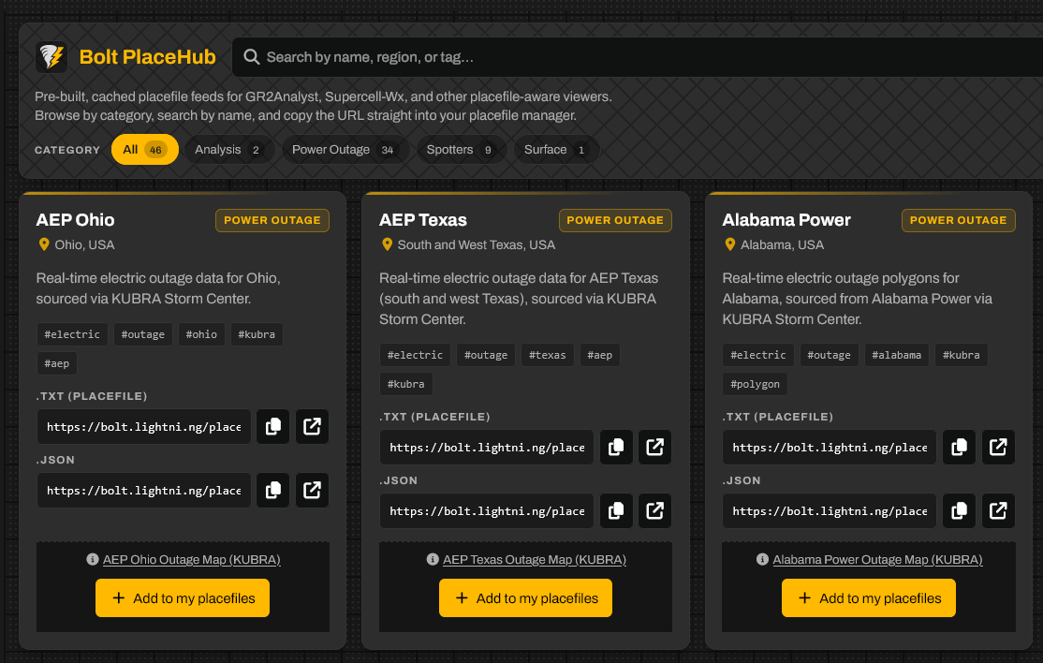Click the #aep tag on AEP Texas card
Viewport: 1043px width, 663px height.
pyautogui.click(x=600, y=355)
